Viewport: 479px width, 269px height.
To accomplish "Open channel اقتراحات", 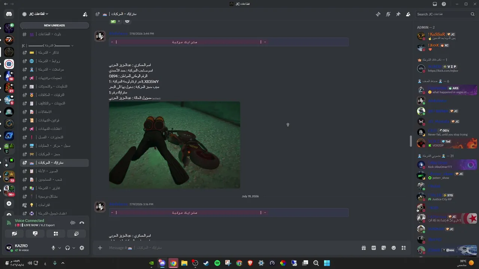I will [x=55, y=205].
